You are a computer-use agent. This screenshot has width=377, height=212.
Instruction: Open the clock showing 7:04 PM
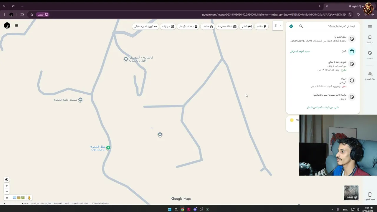368,209
